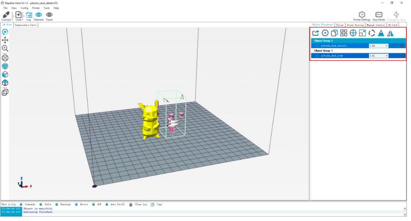Screen dimensions: 411x221
Task: Delete the pikachu_dual_body object
Action: [402, 56]
